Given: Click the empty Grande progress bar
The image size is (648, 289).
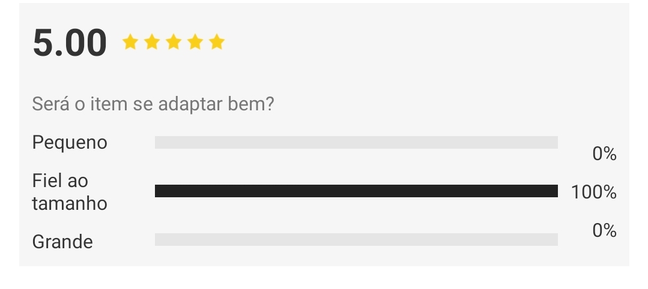Looking at the screenshot, I should (x=356, y=239).
